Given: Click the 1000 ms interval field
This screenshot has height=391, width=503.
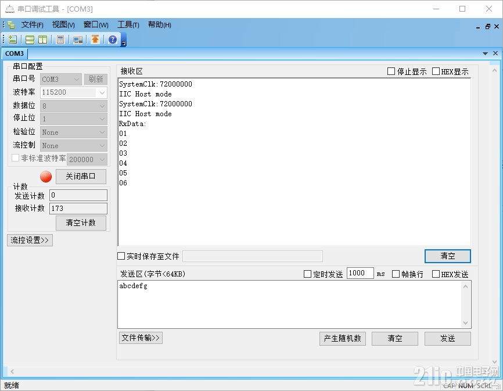Looking at the screenshot, I should pos(360,273).
